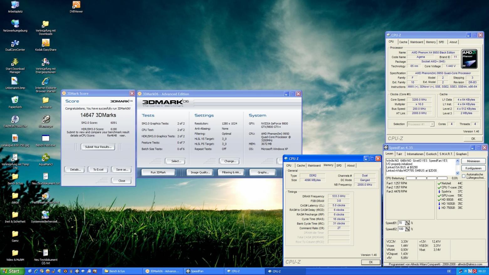
Task: Click the 00:22 system tray clock
Action: coord(482,271)
